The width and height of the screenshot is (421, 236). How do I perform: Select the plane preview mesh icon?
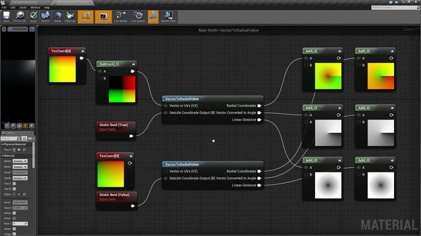pyautogui.click(x=19, y=125)
